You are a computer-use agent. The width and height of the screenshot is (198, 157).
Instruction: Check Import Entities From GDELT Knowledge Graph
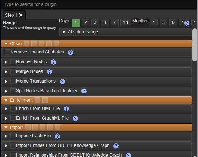point(13,145)
